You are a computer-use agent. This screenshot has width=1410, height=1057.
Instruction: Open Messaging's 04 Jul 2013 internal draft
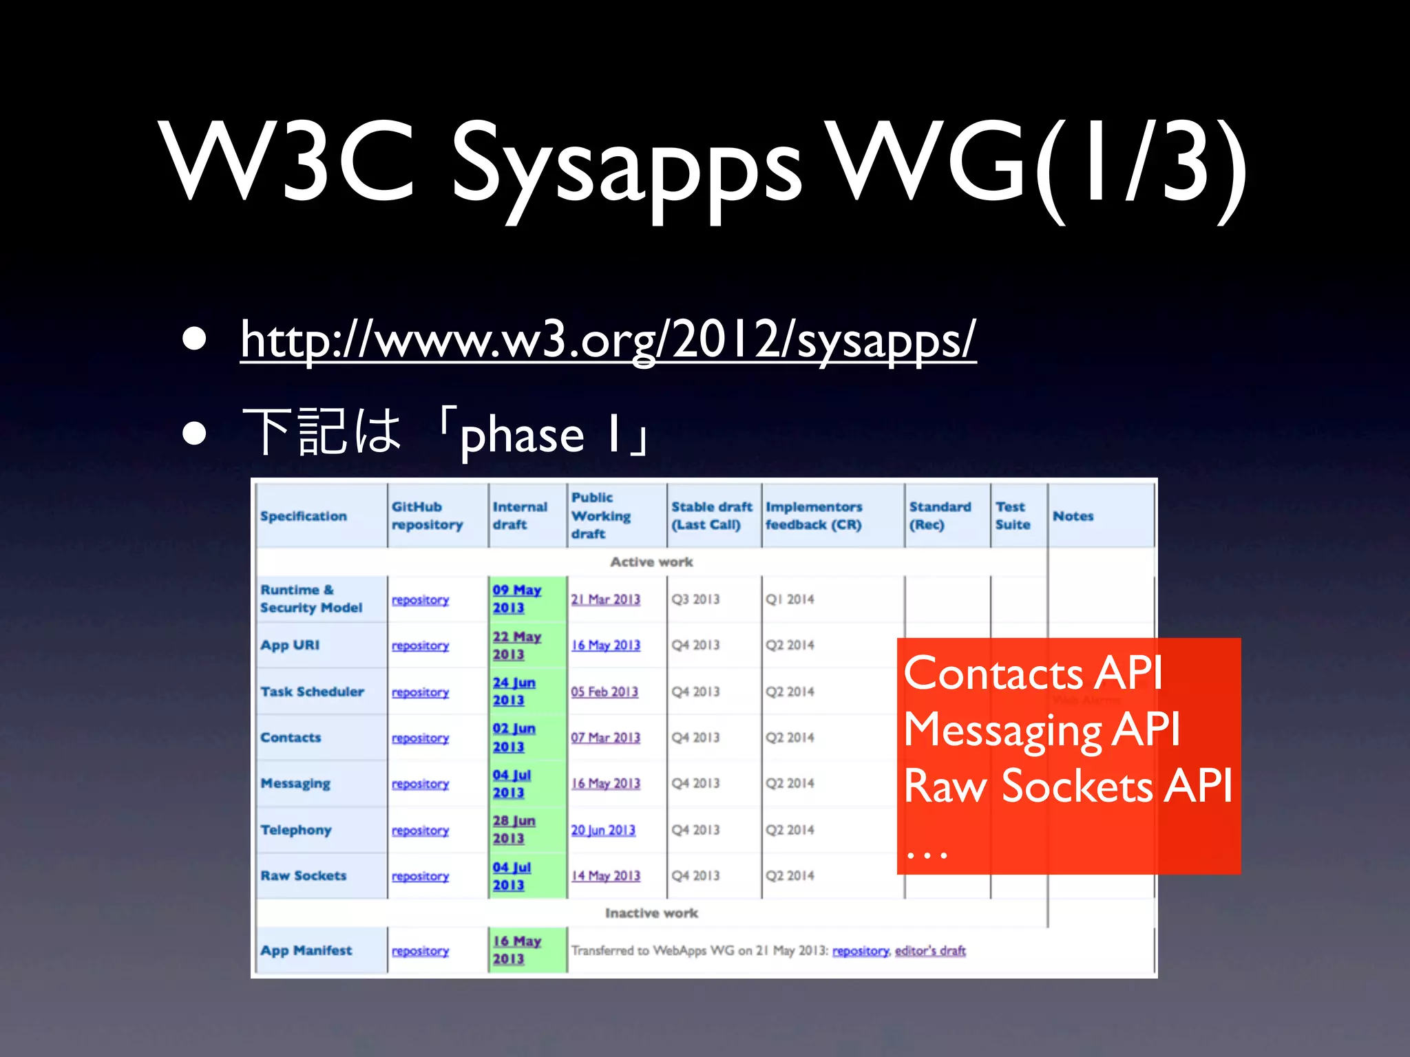tap(512, 783)
